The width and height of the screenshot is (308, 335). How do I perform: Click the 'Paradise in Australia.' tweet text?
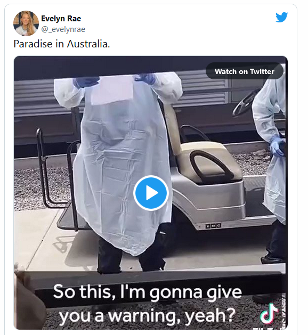click(62, 44)
